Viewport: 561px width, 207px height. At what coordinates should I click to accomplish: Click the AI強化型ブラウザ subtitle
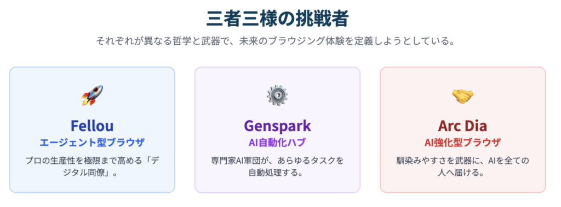[462, 143]
